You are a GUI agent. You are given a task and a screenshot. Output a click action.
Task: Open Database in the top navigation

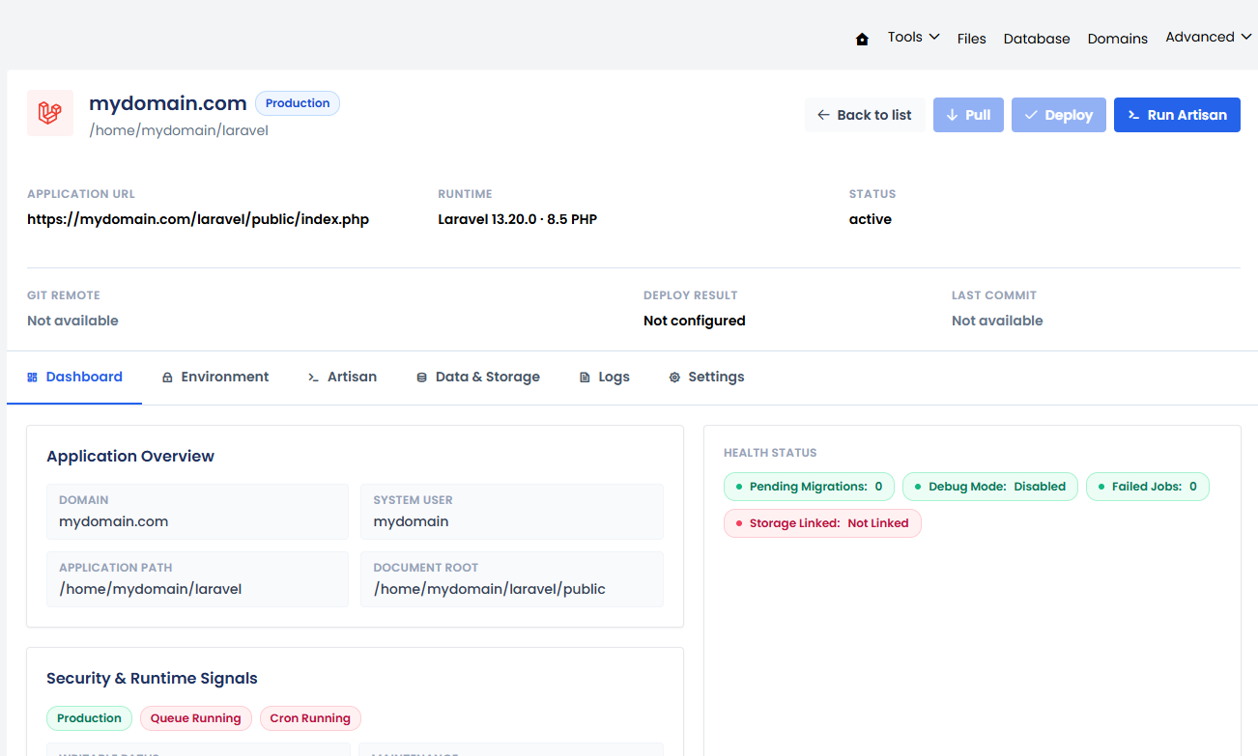(x=1037, y=39)
